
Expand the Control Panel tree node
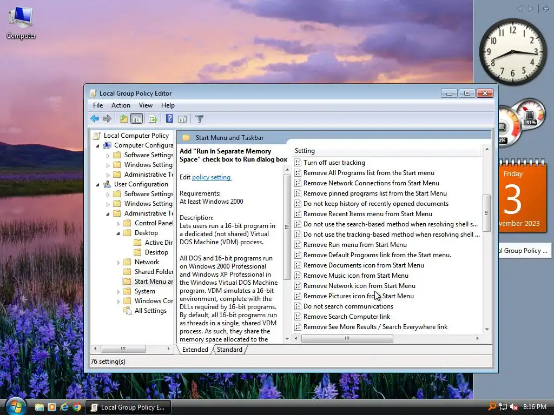[x=118, y=224]
